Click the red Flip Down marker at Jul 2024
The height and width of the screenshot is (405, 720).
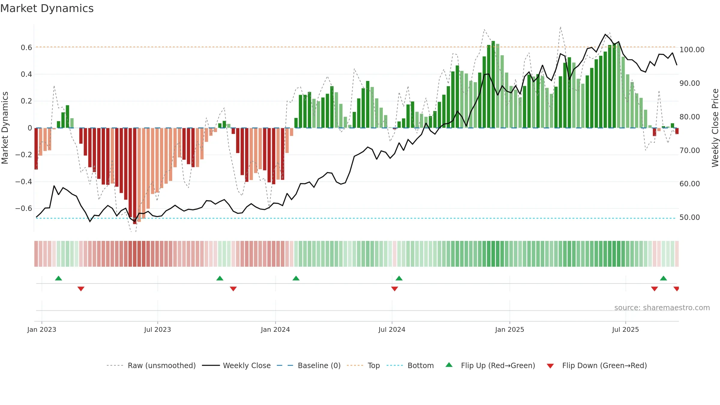pyautogui.click(x=394, y=289)
